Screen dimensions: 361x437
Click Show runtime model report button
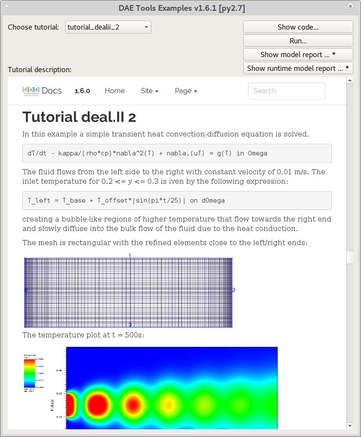tap(298, 68)
